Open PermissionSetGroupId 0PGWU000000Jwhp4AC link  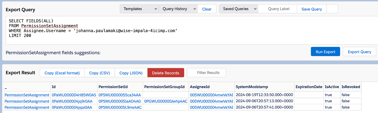(x=166, y=101)
